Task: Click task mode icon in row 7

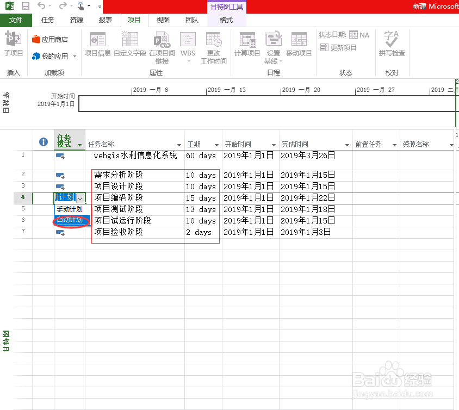Action: point(60,233)
